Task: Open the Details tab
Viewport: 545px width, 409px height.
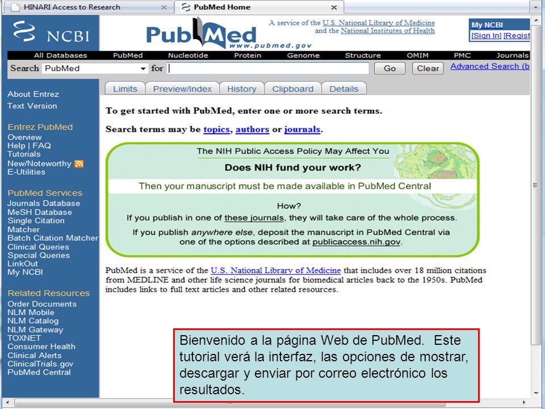Action: pyautogui.click(x=344, y=89)
